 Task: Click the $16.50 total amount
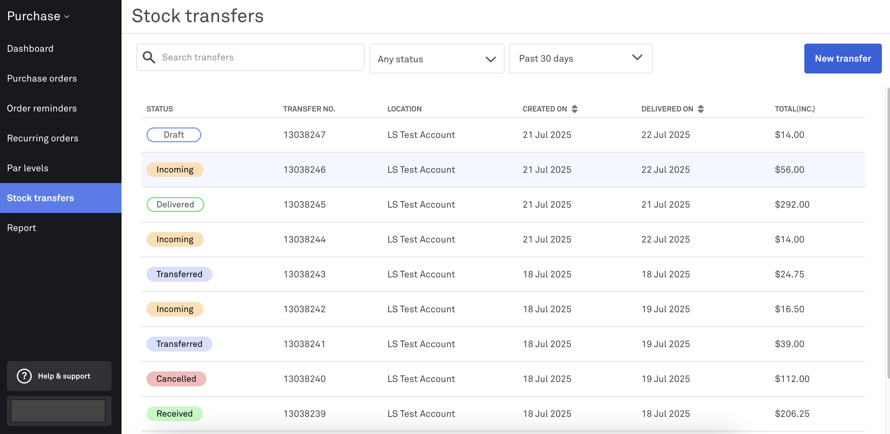[x=789, y=309]
